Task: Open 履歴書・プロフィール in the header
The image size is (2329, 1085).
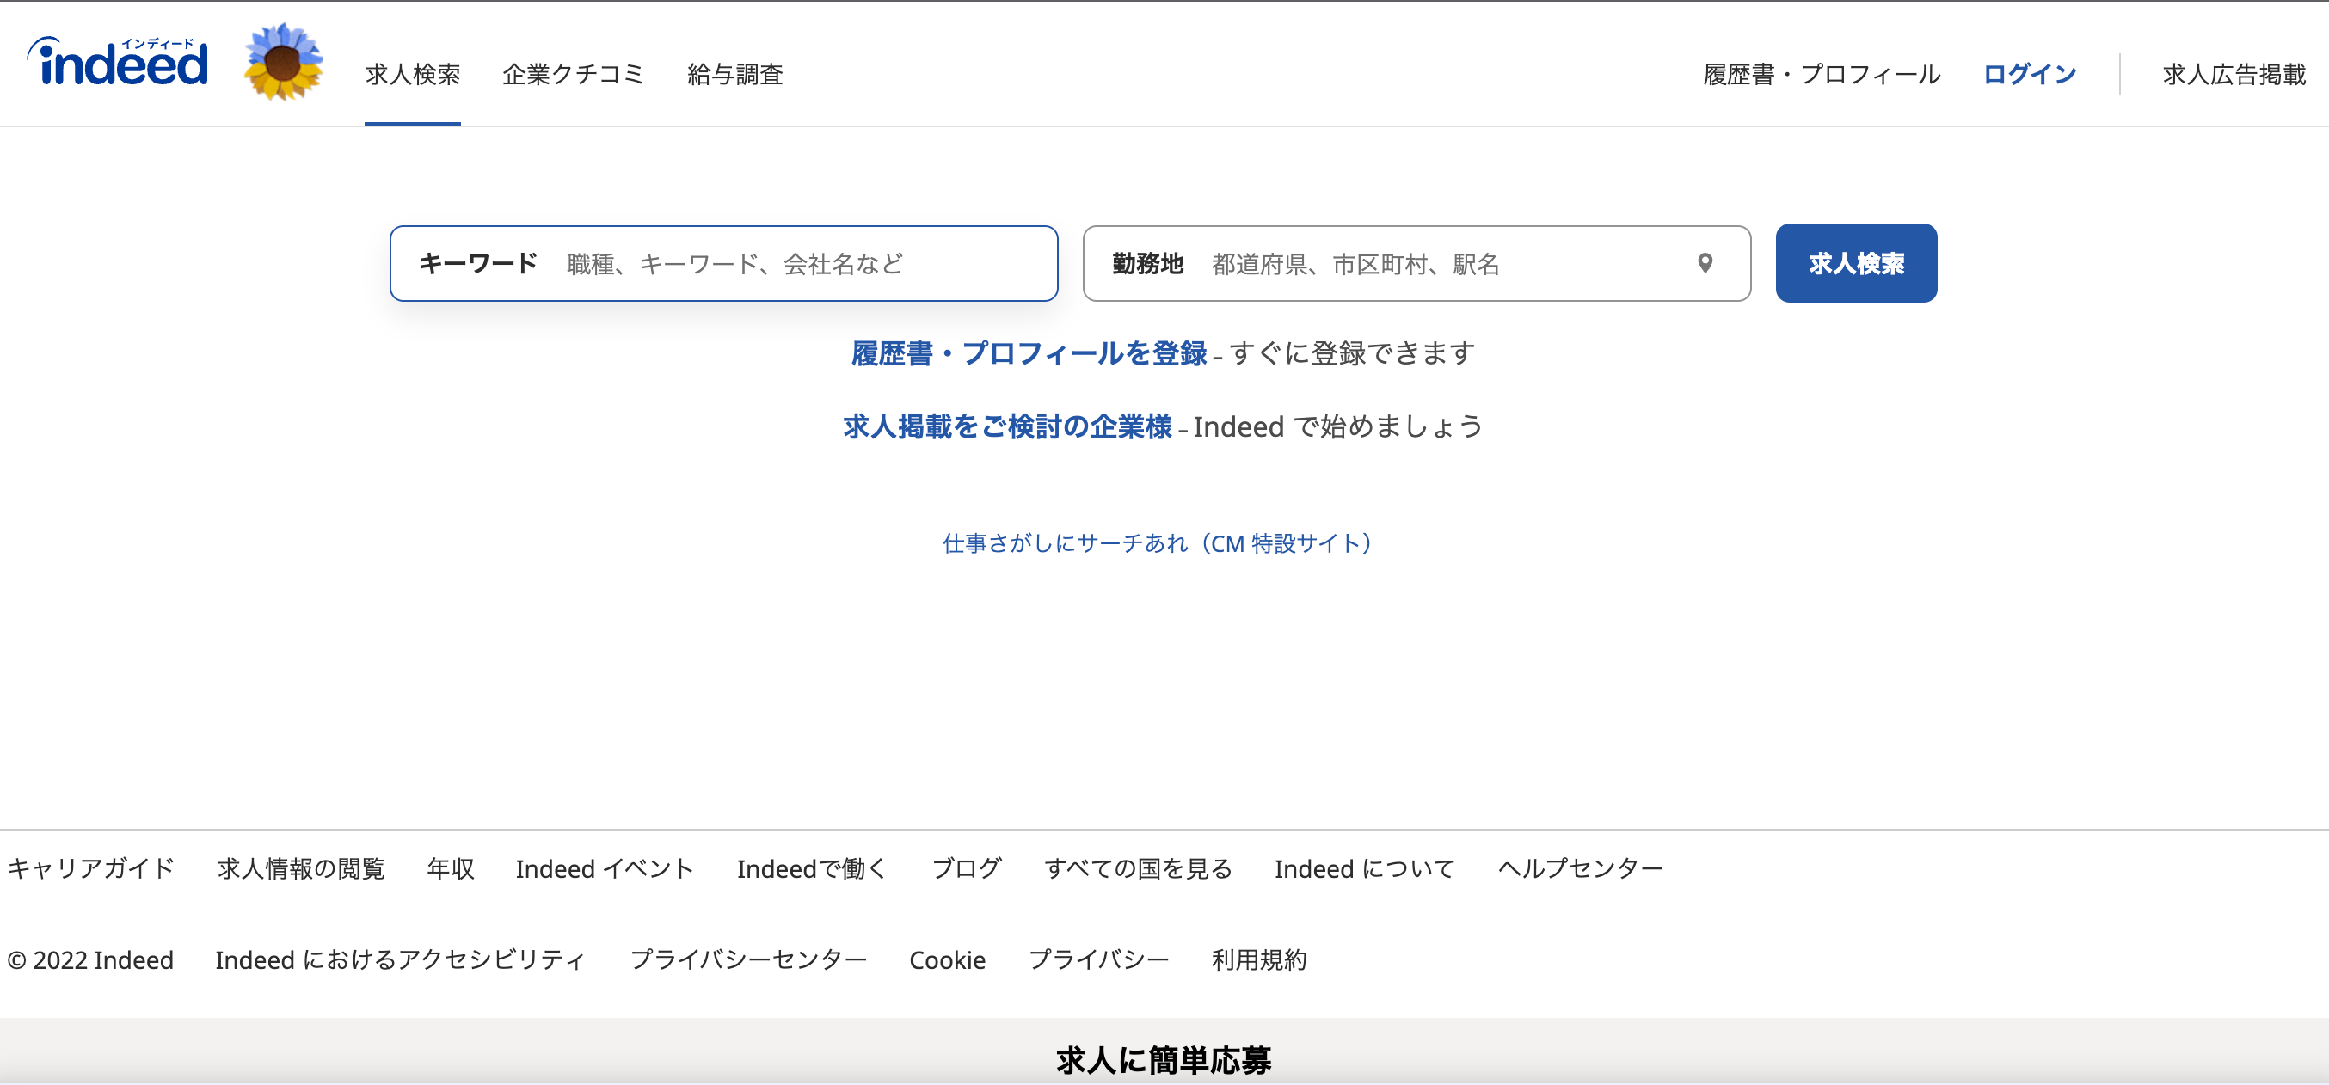Action: (x=1821, y=74)
